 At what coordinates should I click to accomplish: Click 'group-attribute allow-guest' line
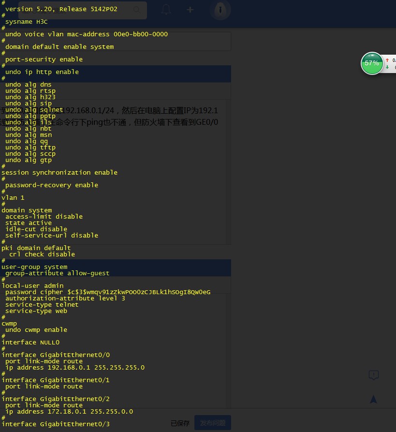point(58,273)
